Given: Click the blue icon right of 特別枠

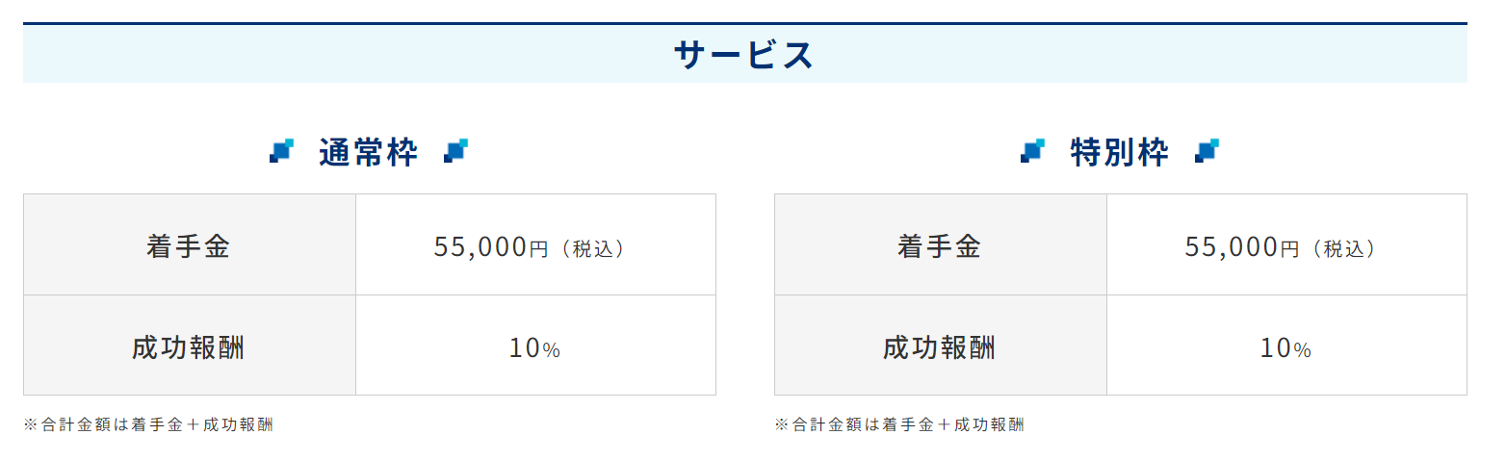Looking at the screenshot, I should click(1207, 151).
